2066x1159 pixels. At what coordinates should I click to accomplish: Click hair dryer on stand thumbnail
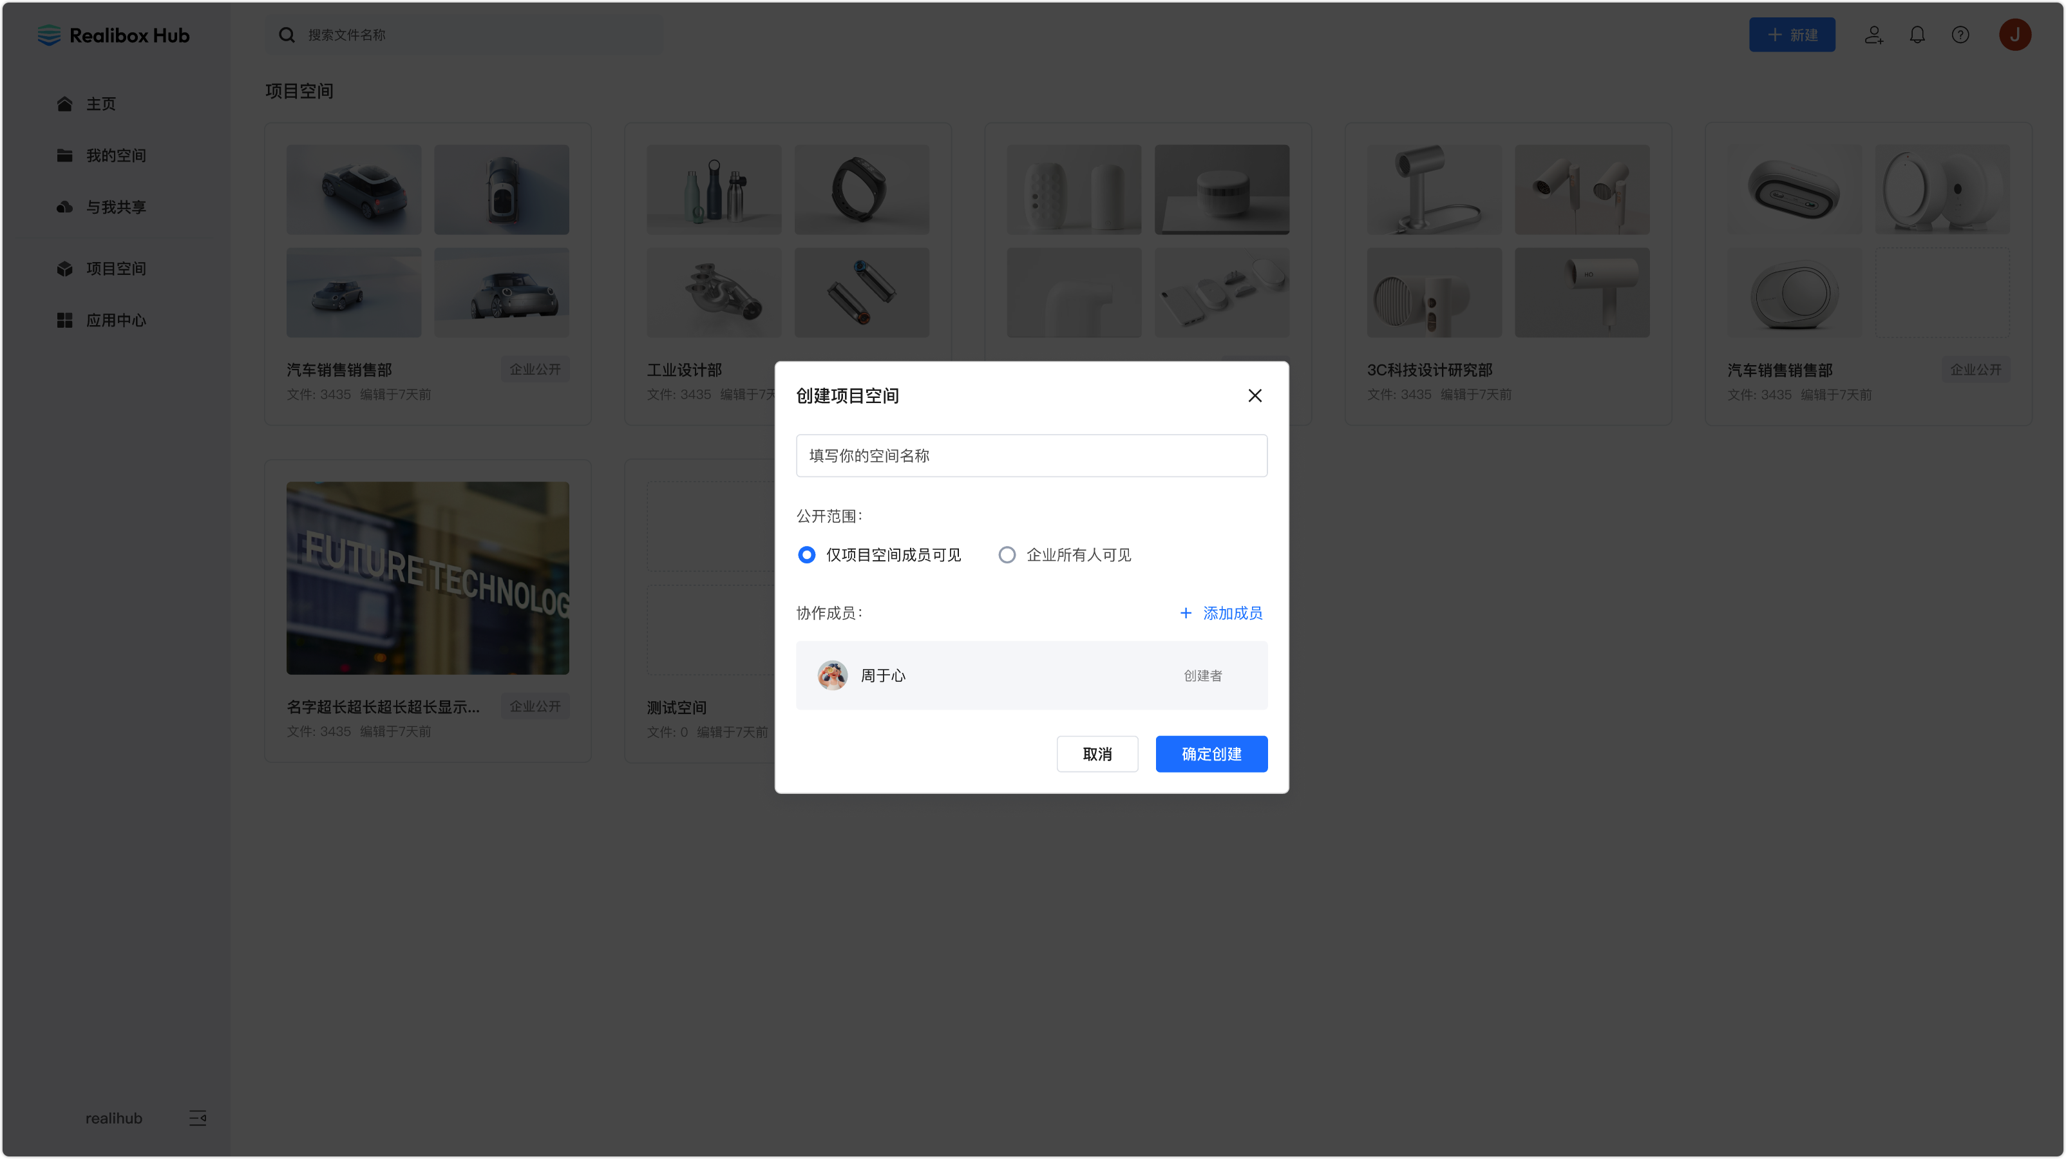coord(1434,189)
